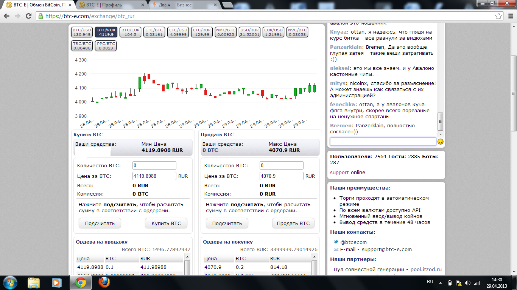The width and height of the screenshot is (517, 290).
Task: Click the Макс Цена 4070.9 RUR value
Action: [284, 150]
